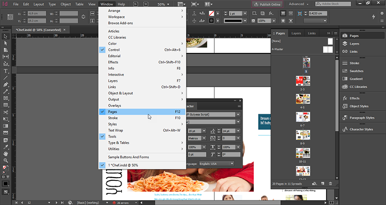
Task: Select the Zoom tool
Action: 5,161
